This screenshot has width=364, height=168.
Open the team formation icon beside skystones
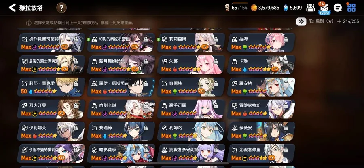310,8
